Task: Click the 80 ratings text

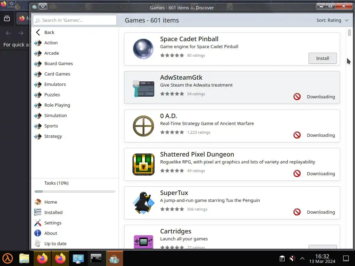Action: pos(196,55)
